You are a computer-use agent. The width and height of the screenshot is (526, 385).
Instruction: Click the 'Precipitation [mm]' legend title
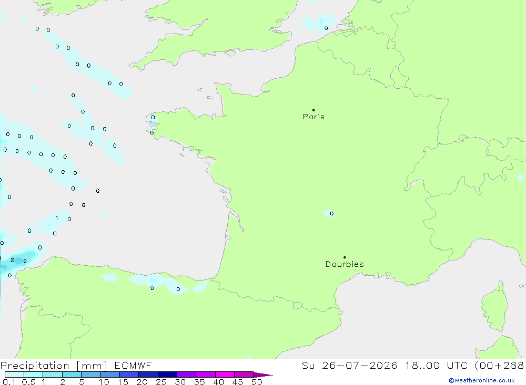point(54,365)
